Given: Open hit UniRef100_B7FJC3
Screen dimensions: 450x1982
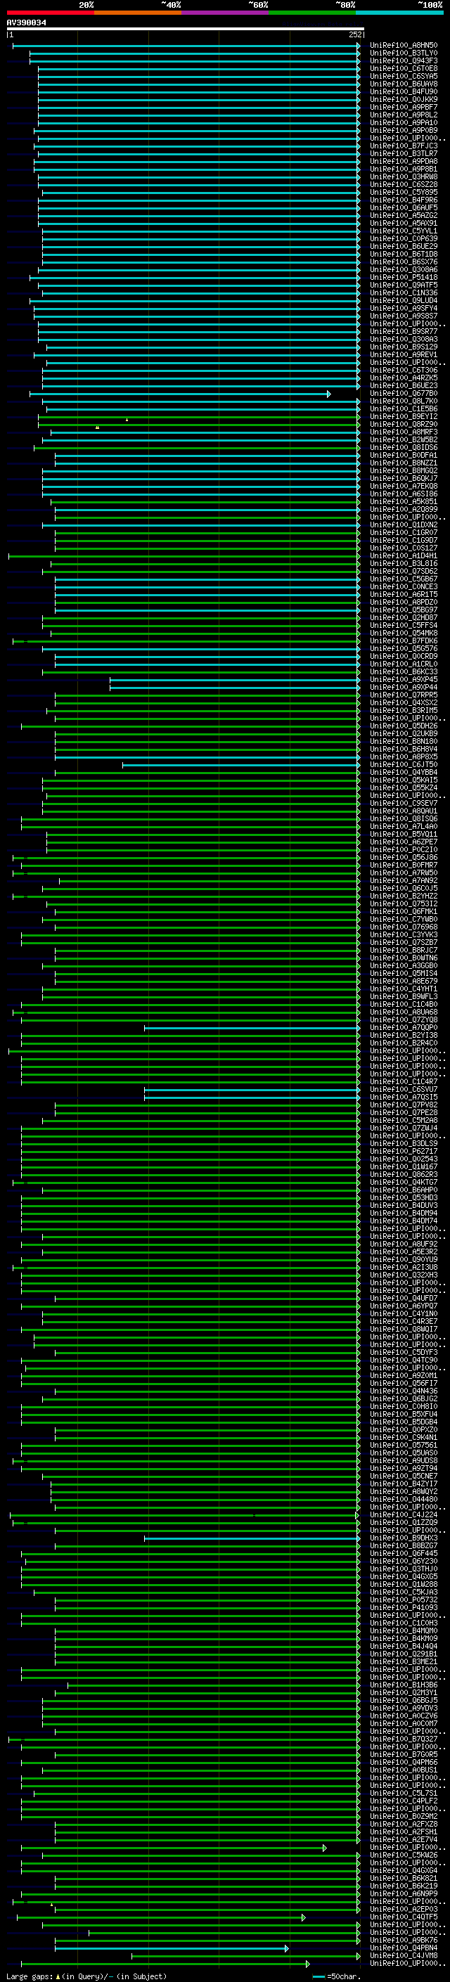Looking at the screenshot, I should coord(404,146).
